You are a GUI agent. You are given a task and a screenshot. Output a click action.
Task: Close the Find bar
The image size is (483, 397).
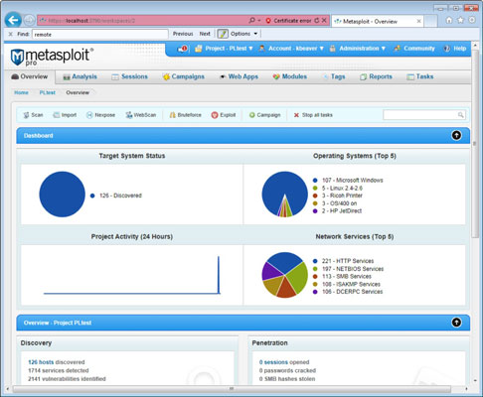point(10,34)
